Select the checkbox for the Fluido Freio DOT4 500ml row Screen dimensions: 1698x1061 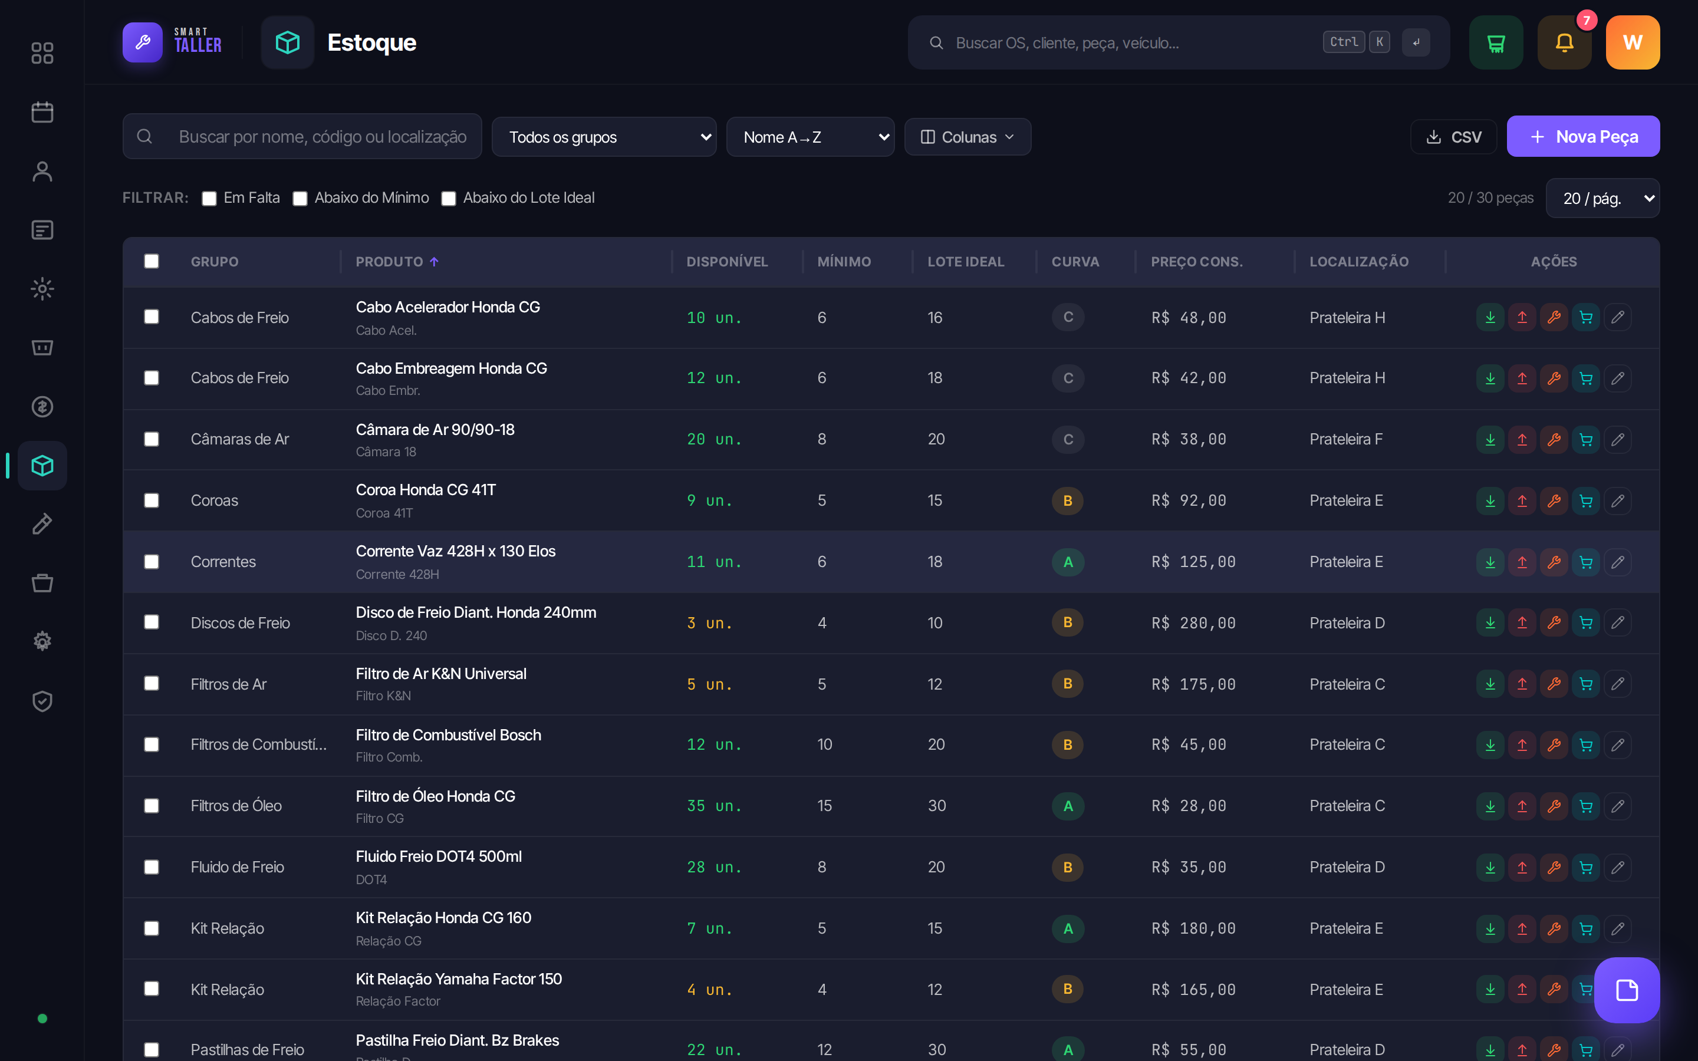[151, 867]
